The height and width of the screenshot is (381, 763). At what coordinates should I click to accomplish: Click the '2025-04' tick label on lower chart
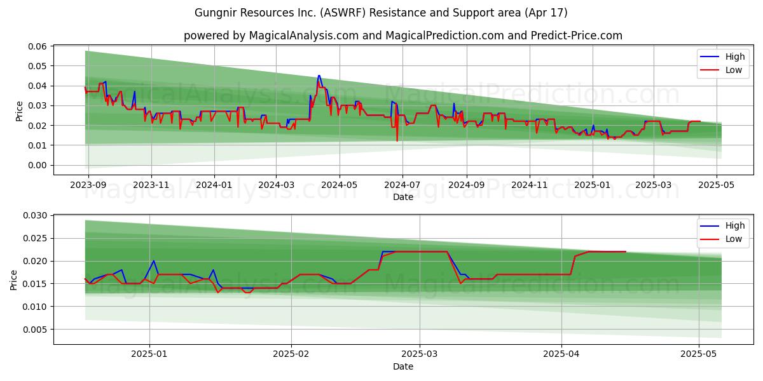coord(562,354)
